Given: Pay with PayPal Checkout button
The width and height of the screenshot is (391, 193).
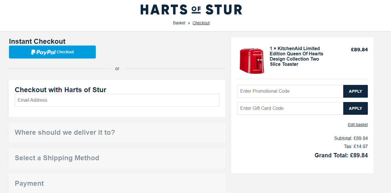Looking at the screenshot, I should (x=52, y=52).
